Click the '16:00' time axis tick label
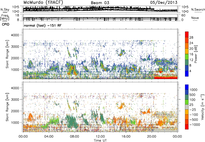205x142 pixels. coord(126,137)
